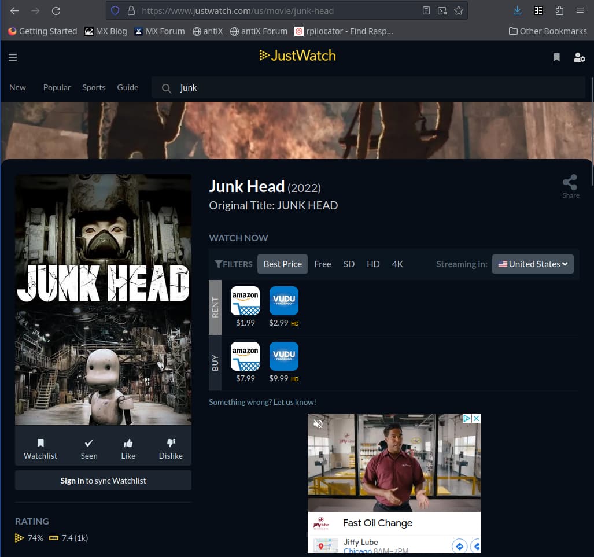Click the search magnifier icon

167,88
